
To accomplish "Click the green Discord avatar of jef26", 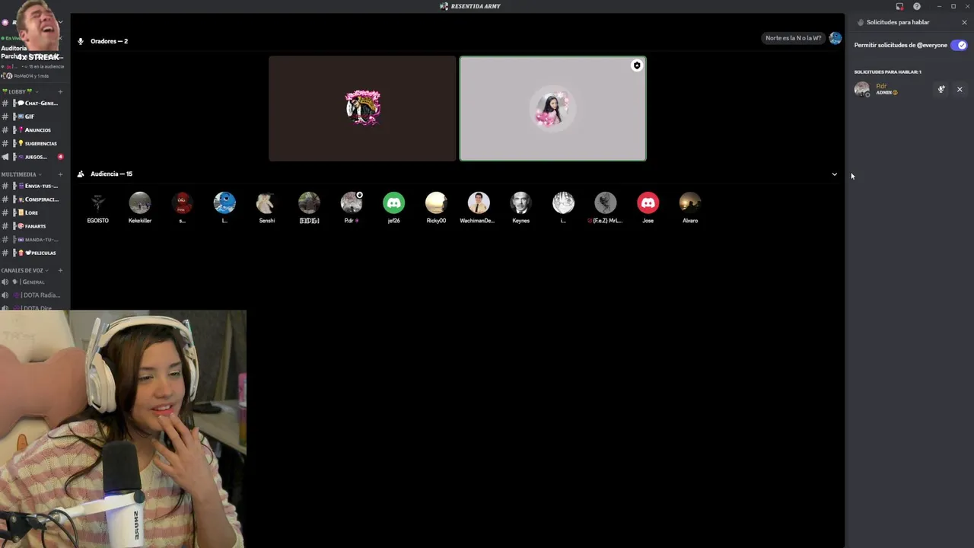I will [393, 202].
